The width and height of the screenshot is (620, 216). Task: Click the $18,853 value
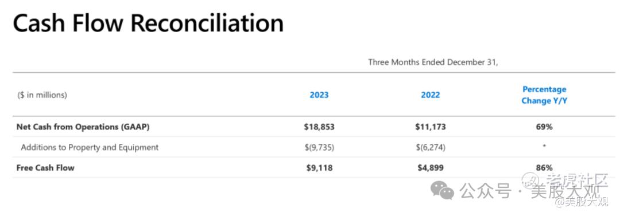pyautogui.click(x=319, y=127)
